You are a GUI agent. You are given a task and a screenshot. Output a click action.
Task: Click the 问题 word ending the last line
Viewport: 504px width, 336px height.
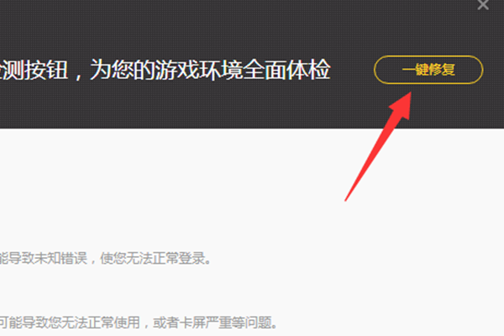point(258,323)
